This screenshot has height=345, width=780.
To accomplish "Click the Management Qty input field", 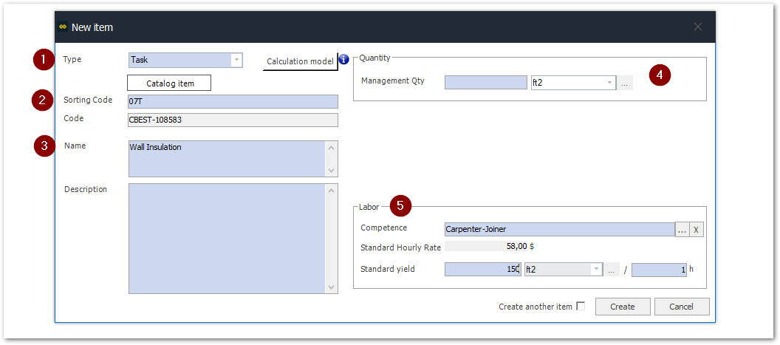I will tap(485, 83).
